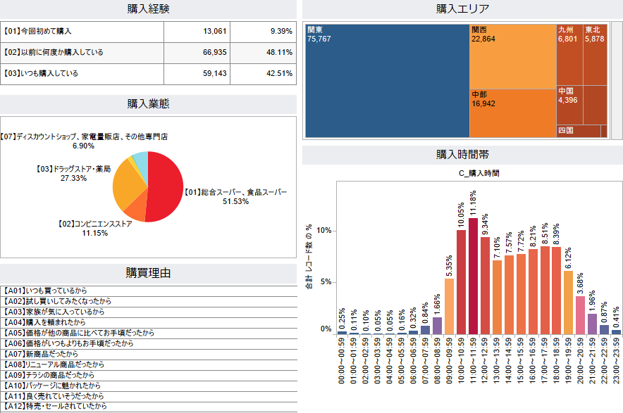Select the 20:00~20:59 pink bar
This screenshot has width=623, height=413.
581,315
